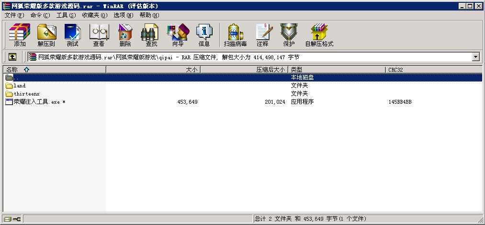
Task: Show archive 信息 (Info) icon
Action: [204, 32]
